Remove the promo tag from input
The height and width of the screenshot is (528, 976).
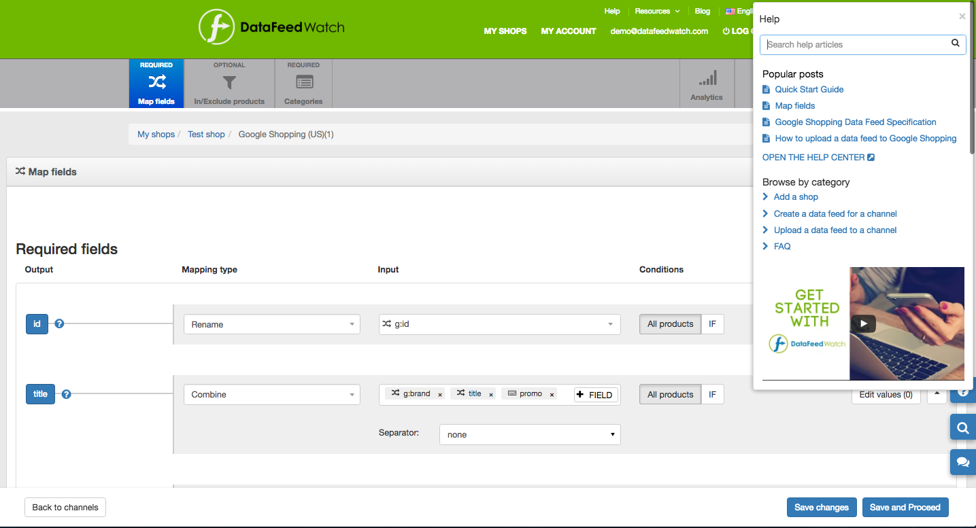552,395
